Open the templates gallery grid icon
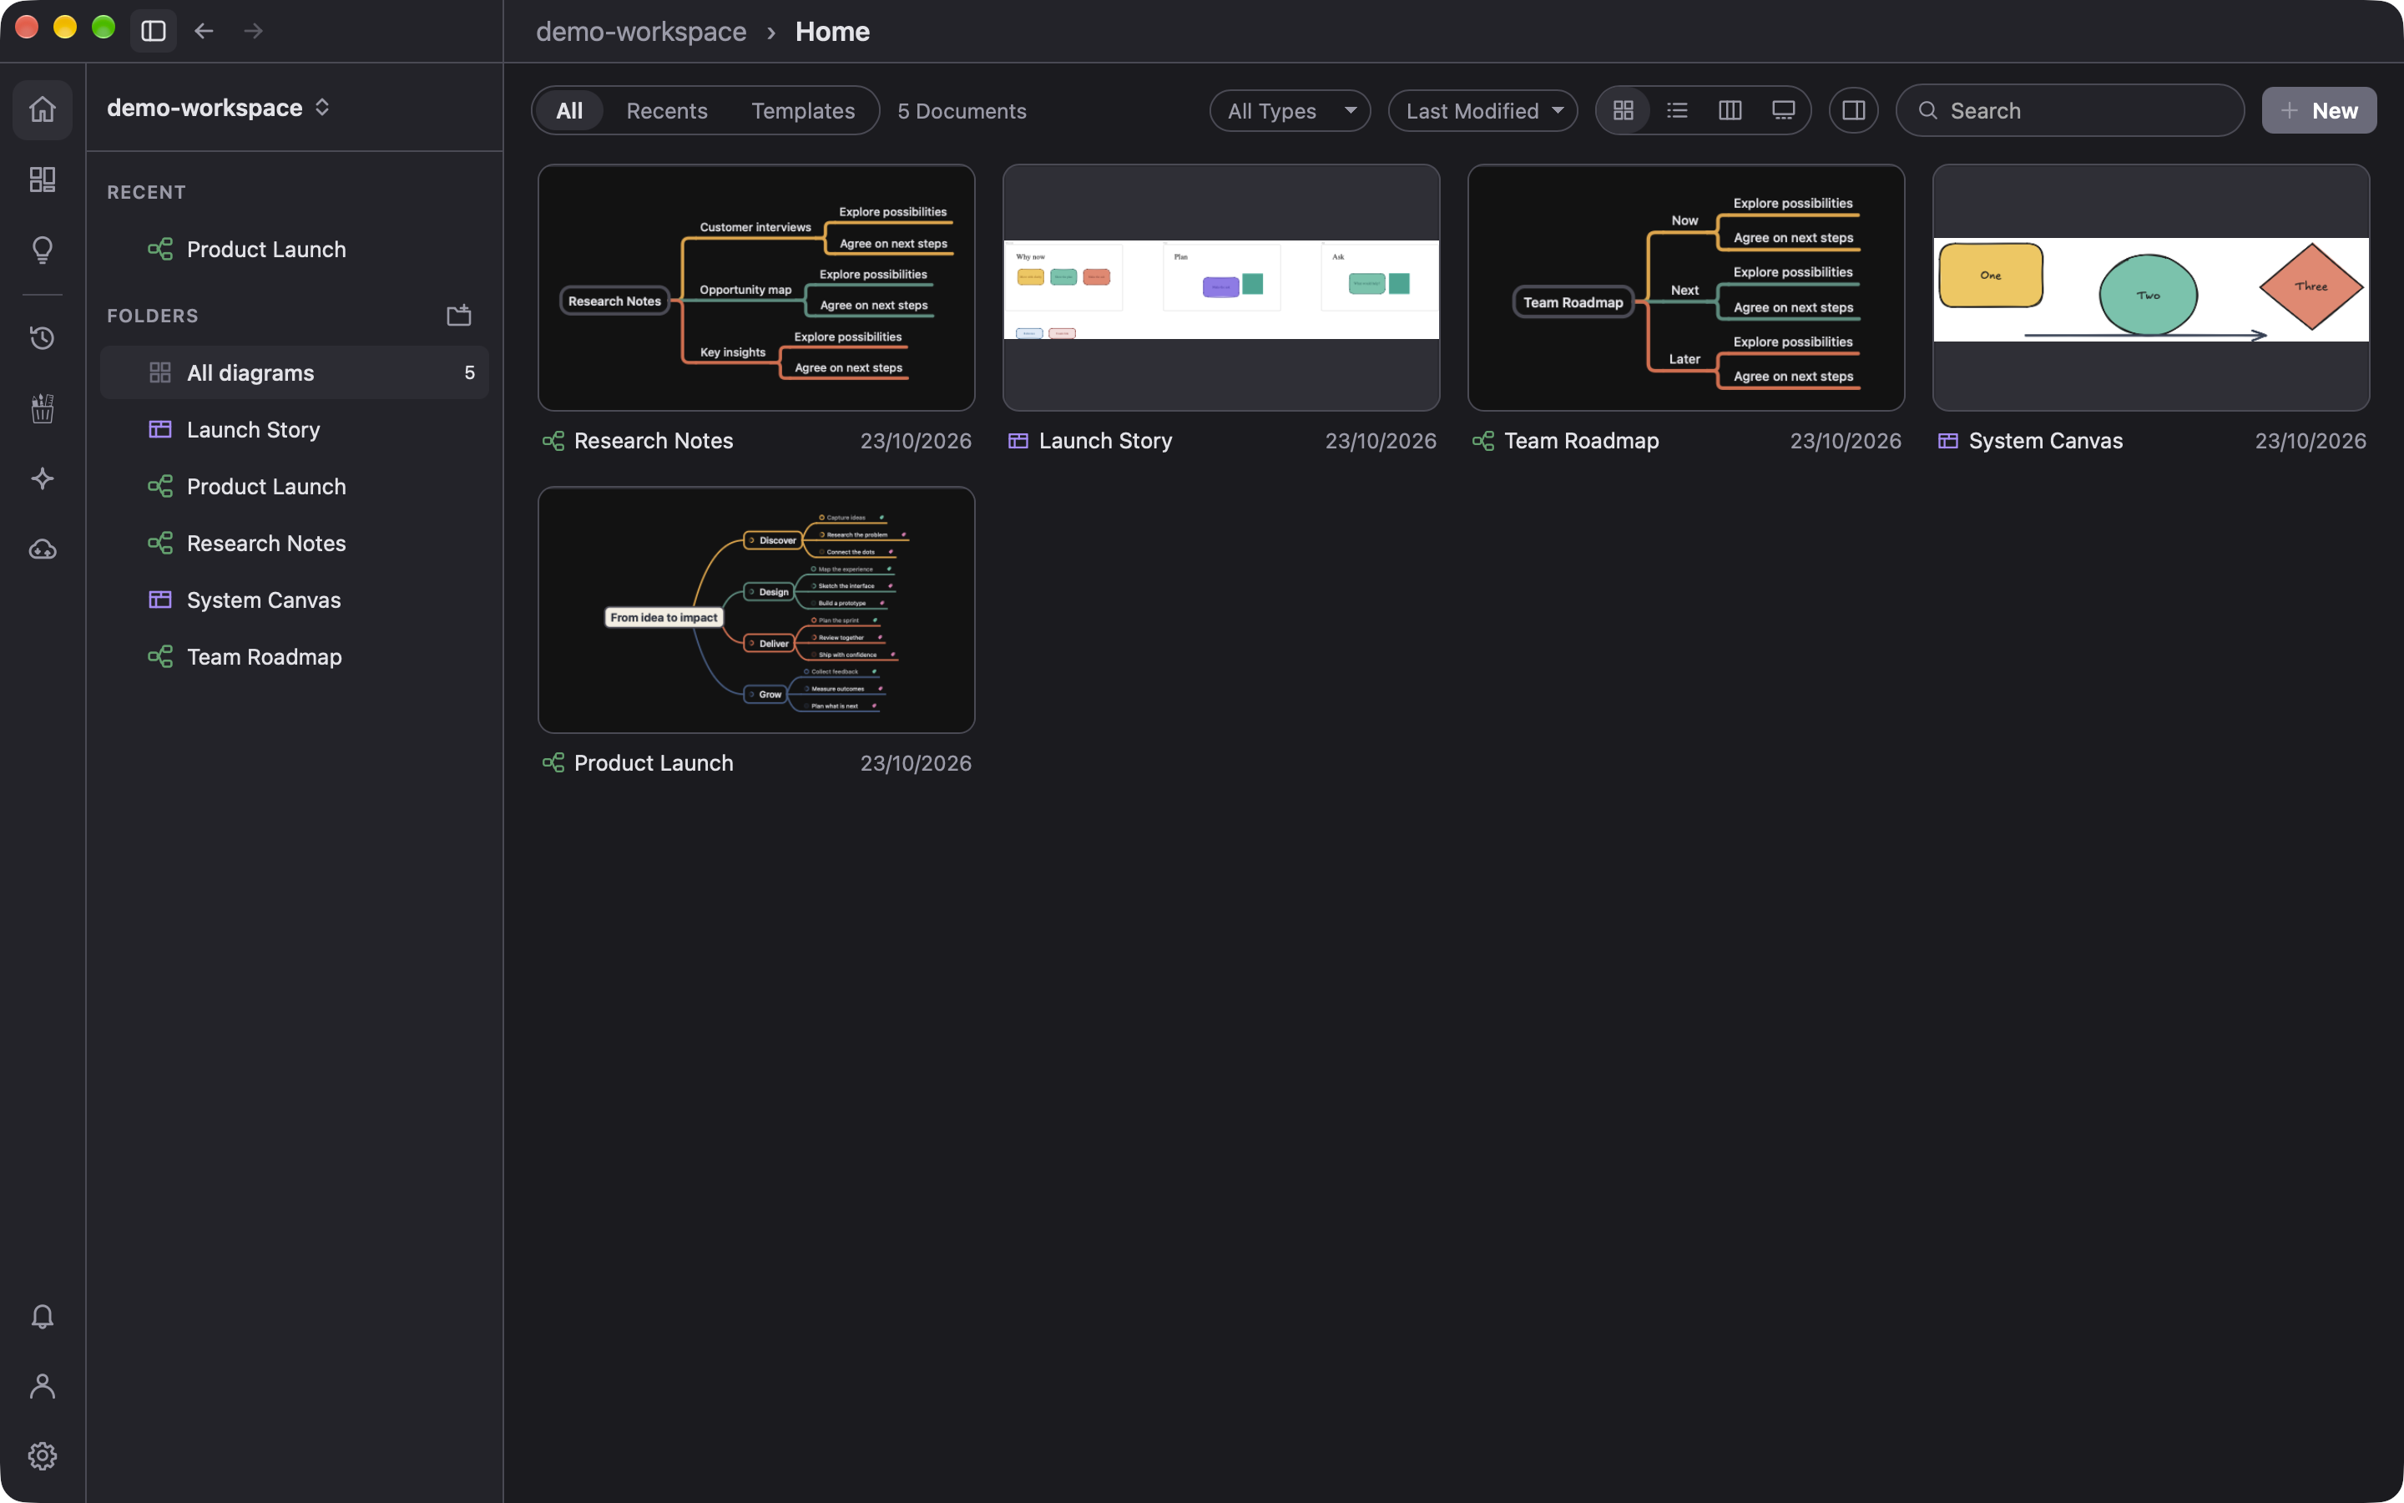The width and height of the screenshot is (2404, 1503). click(x=42, y=179)
